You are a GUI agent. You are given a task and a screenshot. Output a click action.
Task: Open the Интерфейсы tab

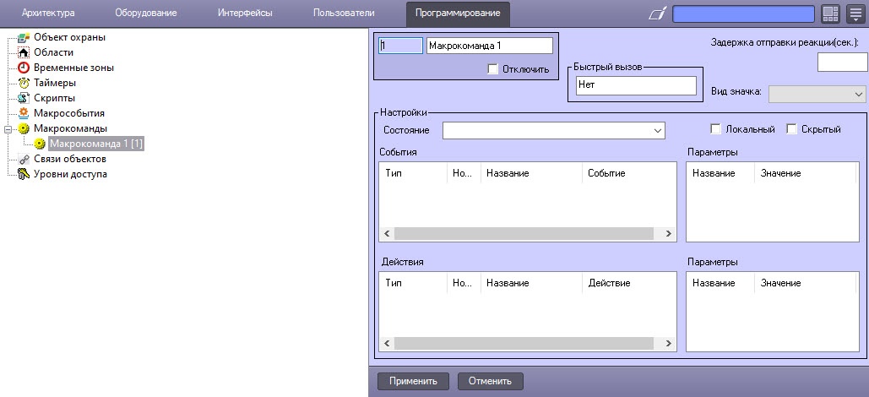[x=245, y=14]
